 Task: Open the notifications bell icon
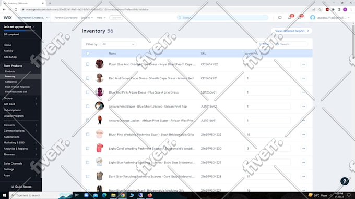290,18
